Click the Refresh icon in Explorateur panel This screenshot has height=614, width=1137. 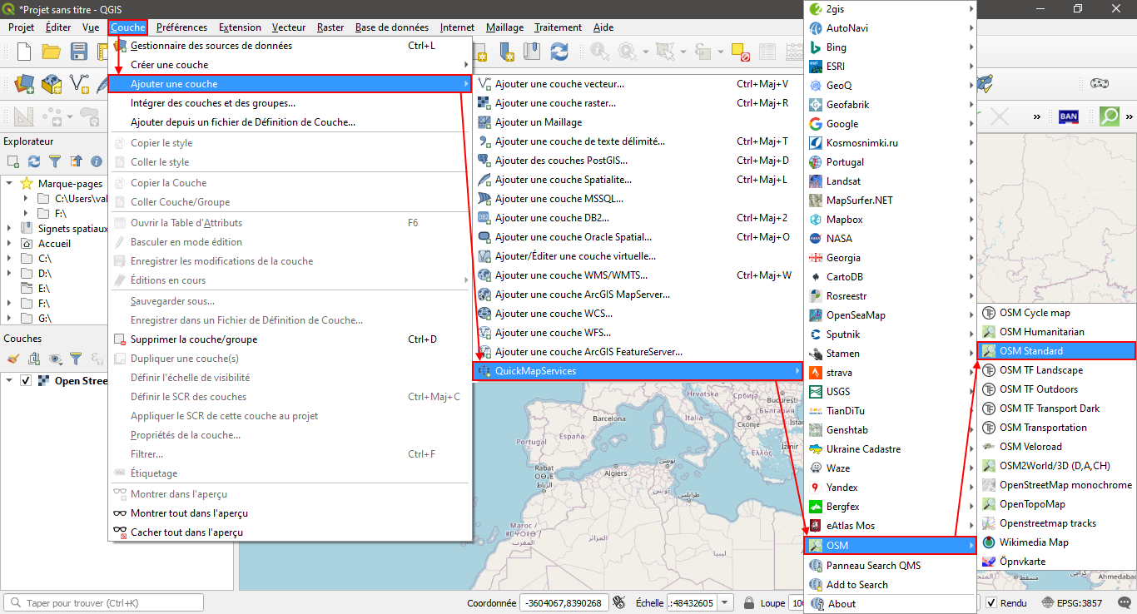click(34, 161)
